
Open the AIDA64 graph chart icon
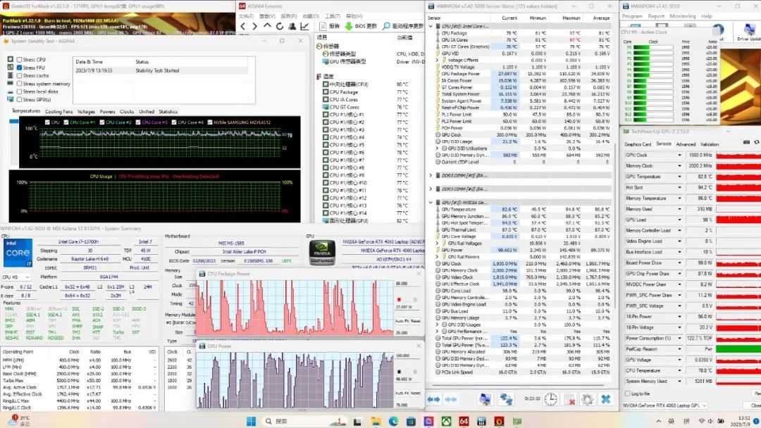306,26
